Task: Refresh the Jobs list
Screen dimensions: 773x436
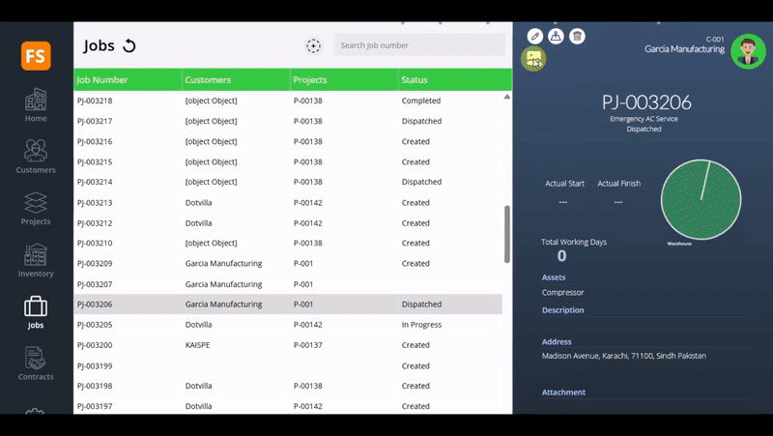Action: 129,45
